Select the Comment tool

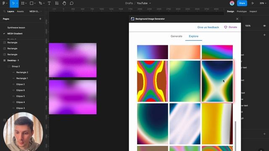72,3
